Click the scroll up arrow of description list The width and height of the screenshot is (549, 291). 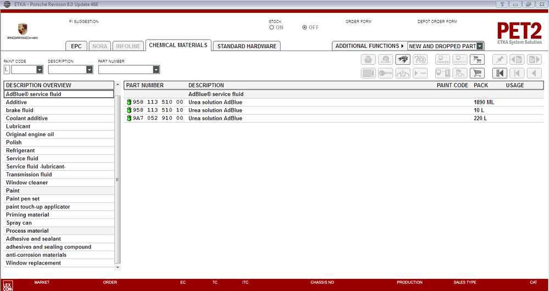click(x=117, y=85)
